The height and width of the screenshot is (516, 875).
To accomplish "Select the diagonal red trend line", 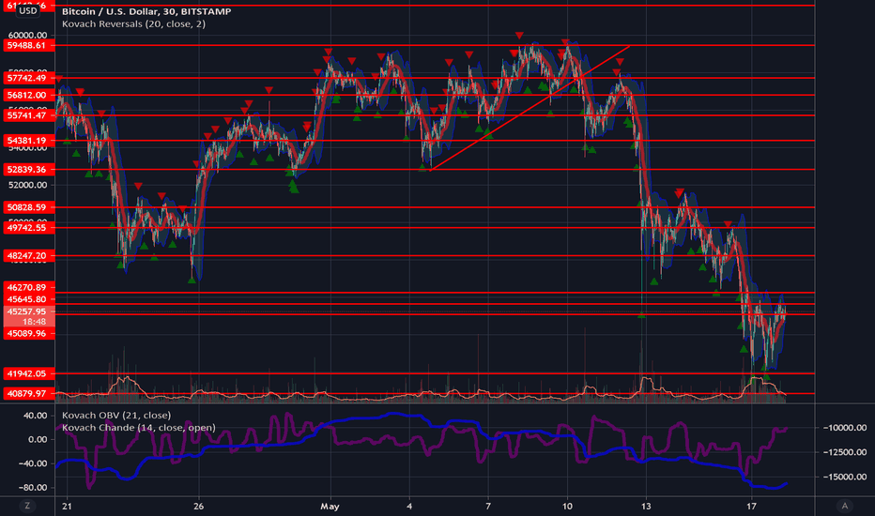I will click(x=530, y=108).
